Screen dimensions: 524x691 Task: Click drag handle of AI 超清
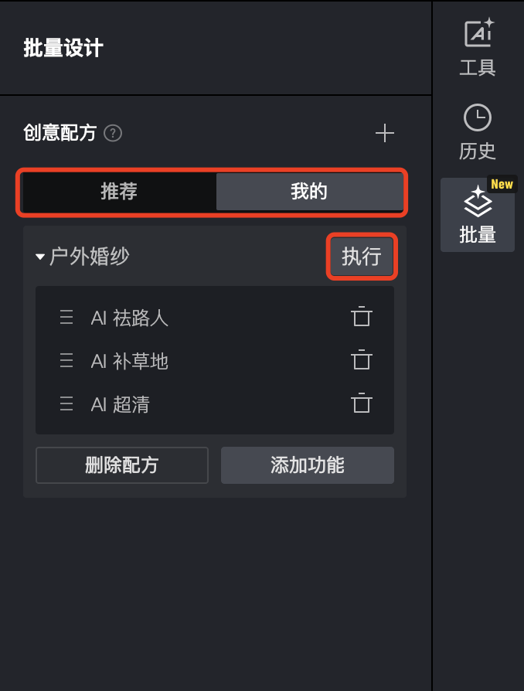[66, 404]
